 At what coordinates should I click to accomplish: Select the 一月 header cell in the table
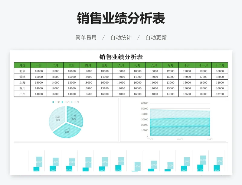click(x=39, y=65)
